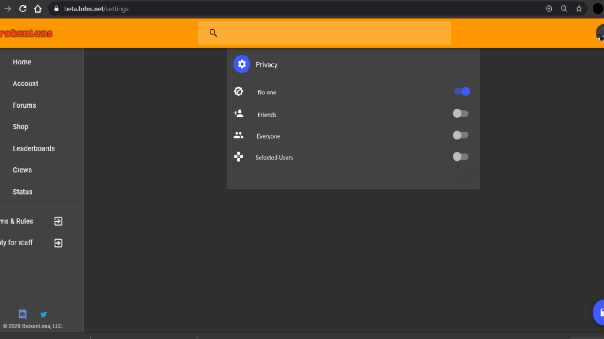The image size is (604, 339).
Task: Click the blue Privacy gear icon
Action: pyautogui.click(x=242, y=64)
